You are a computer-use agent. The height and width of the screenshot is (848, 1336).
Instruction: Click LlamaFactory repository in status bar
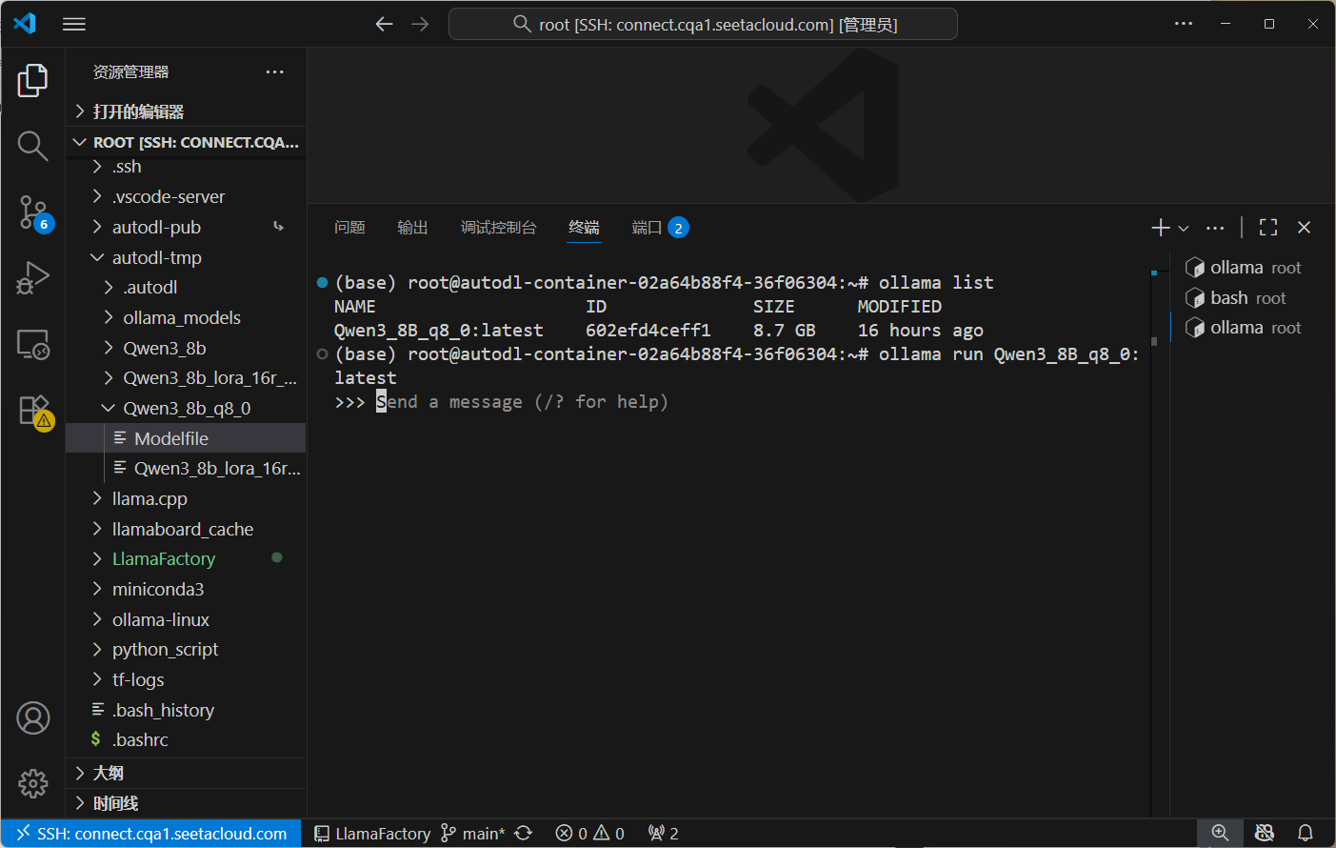click(372, 834)
